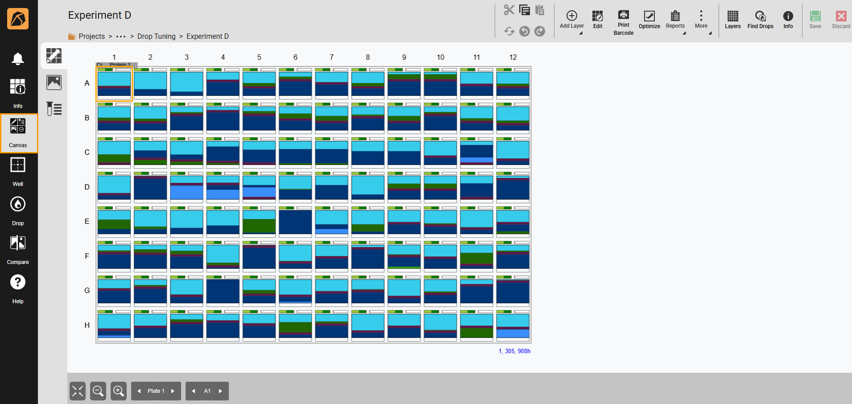Click the Discard button
This screenshot has width=852, height=404.
click(840, 20)
